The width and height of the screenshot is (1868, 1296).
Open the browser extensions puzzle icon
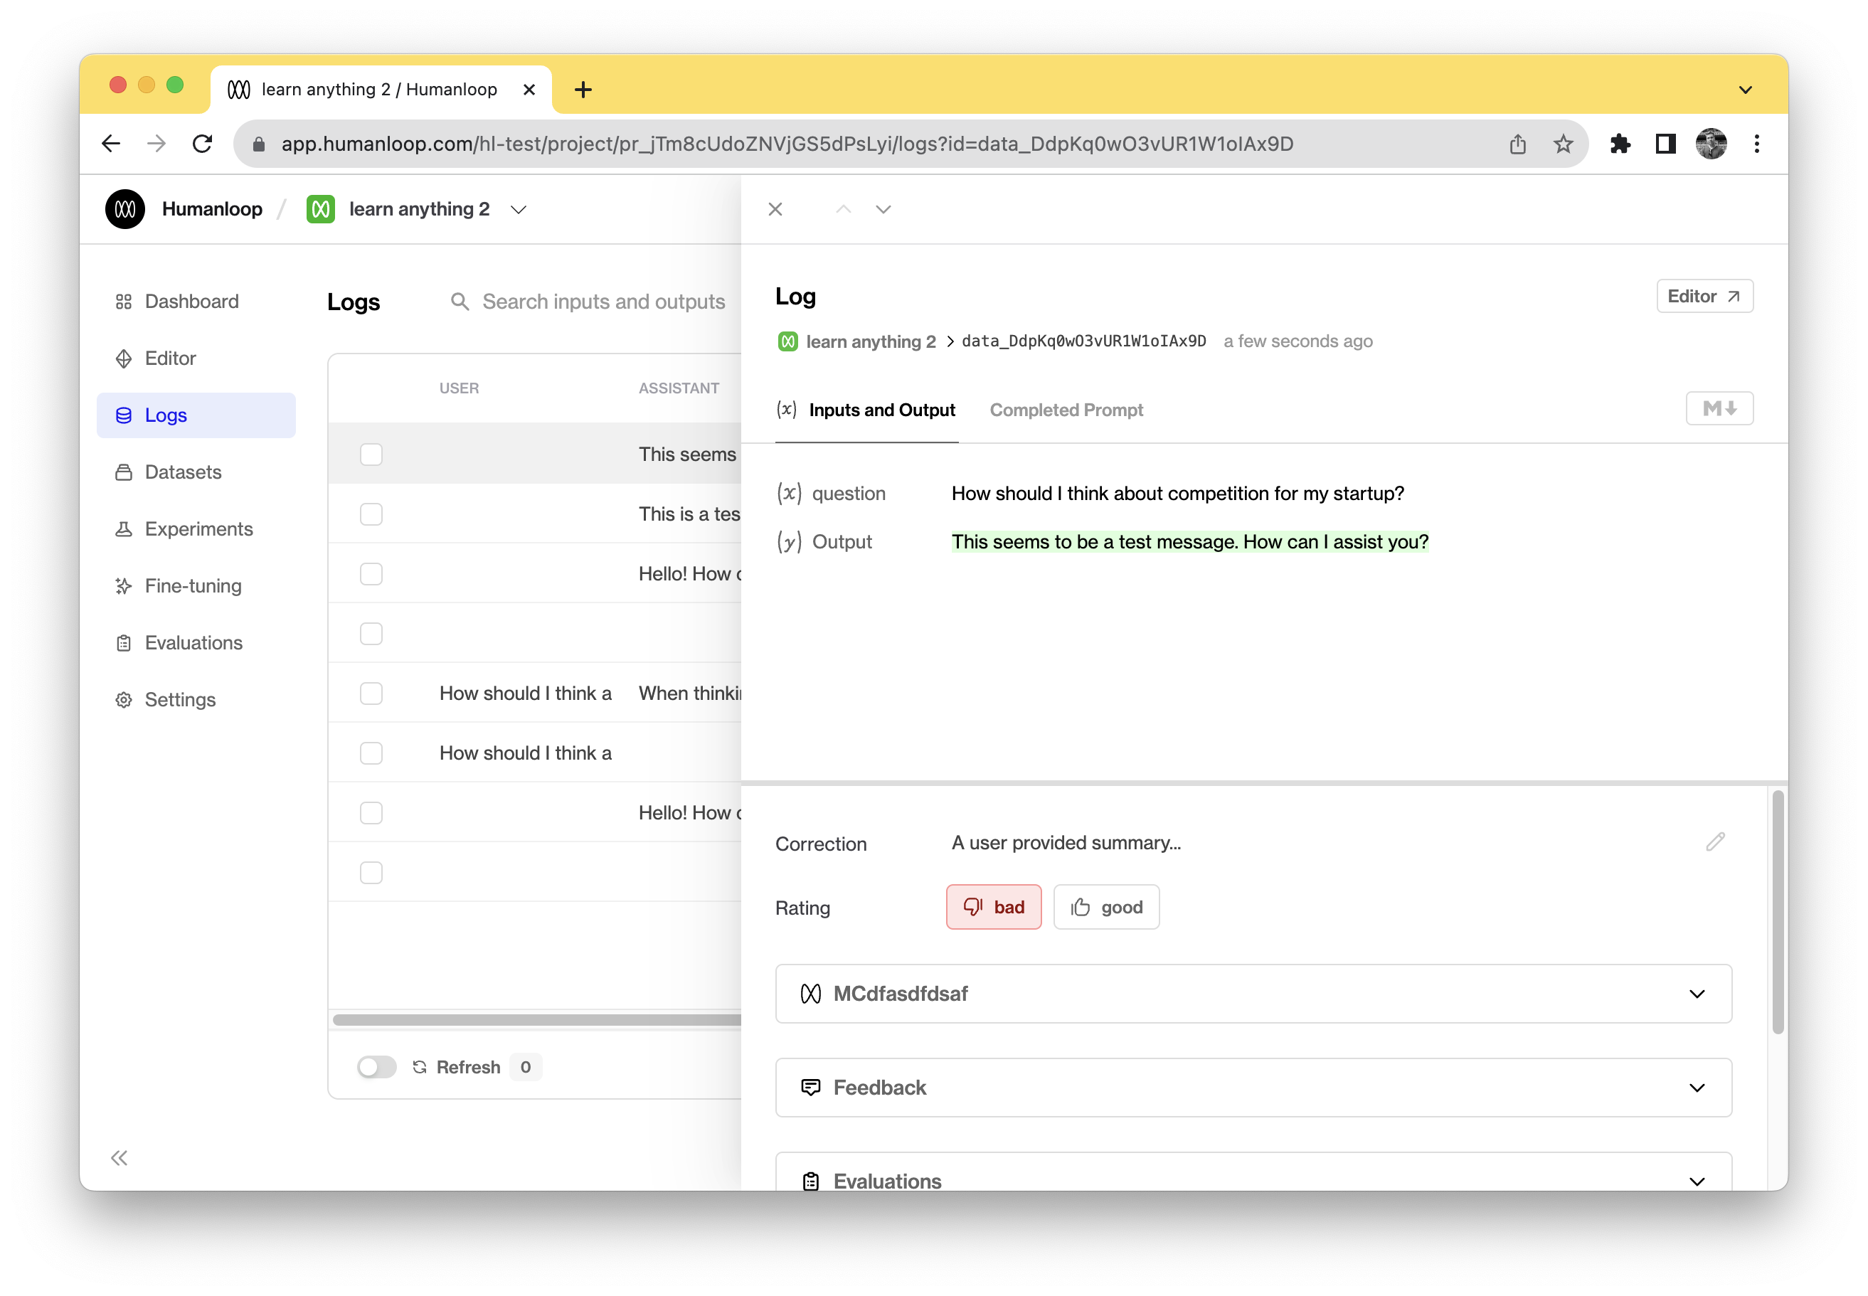pyautogui.click(x=1620, y=144)
